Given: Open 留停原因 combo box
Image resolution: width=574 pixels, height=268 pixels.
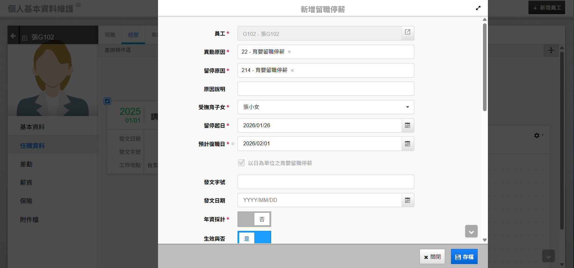Looking at the screenshot, I should (x=350, y=70).
